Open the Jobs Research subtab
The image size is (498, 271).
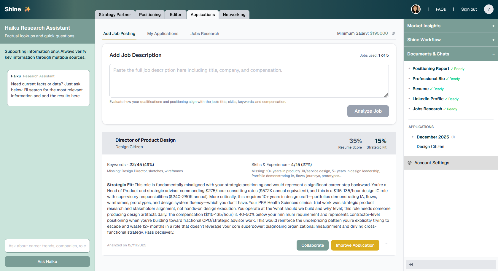tap(205, 34)
